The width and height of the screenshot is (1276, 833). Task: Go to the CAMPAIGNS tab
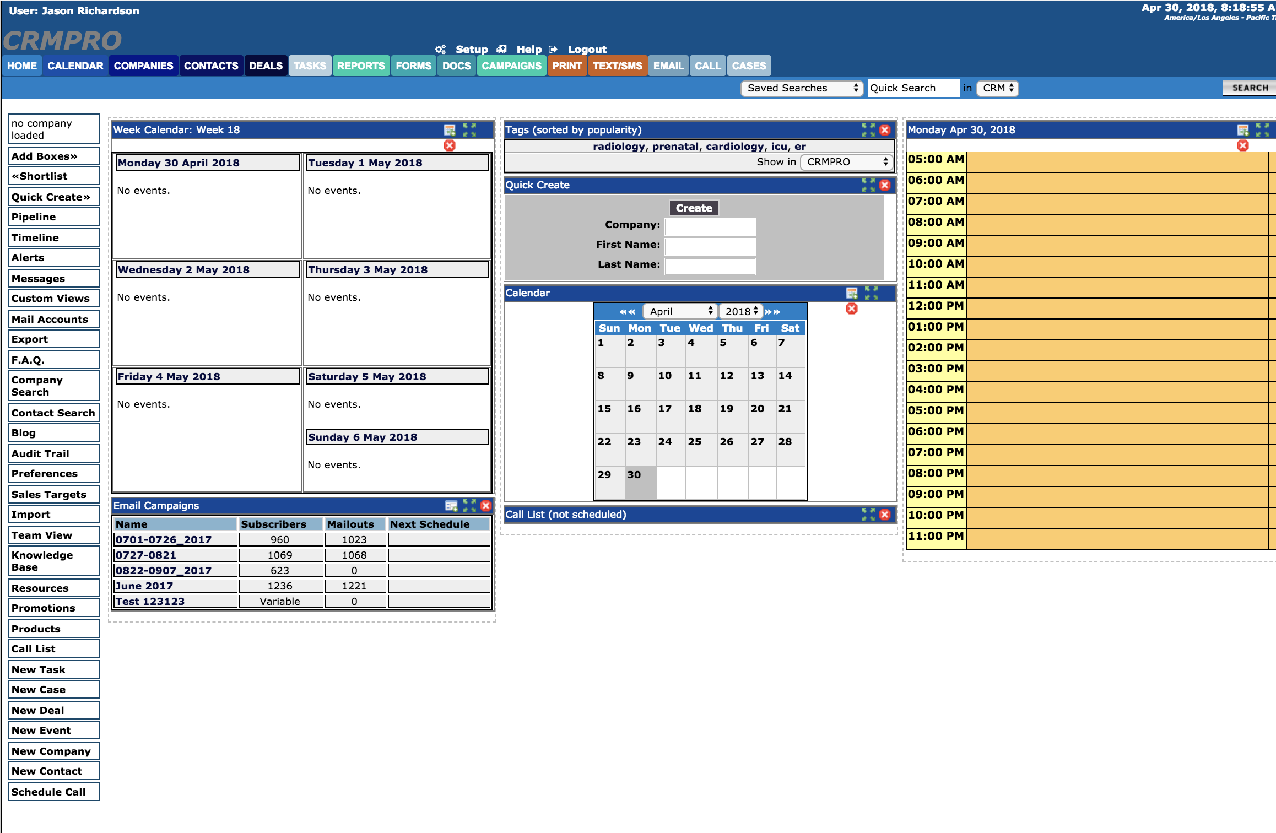pyautogui.click(x=512, y=66)
